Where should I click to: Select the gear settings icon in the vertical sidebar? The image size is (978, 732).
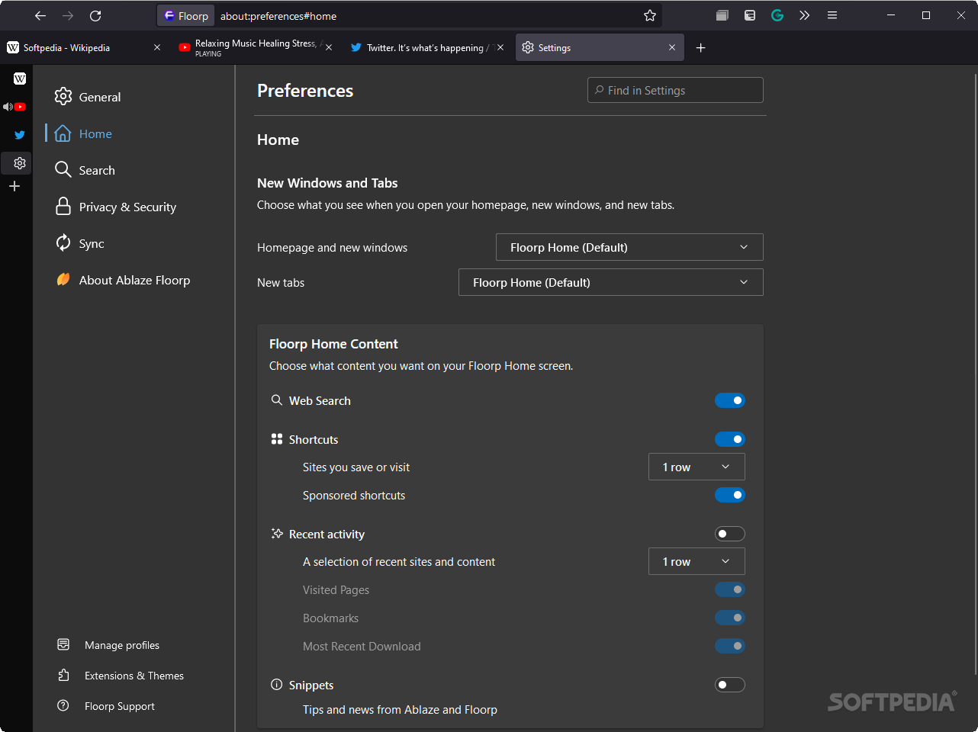[x=20, y=163]
